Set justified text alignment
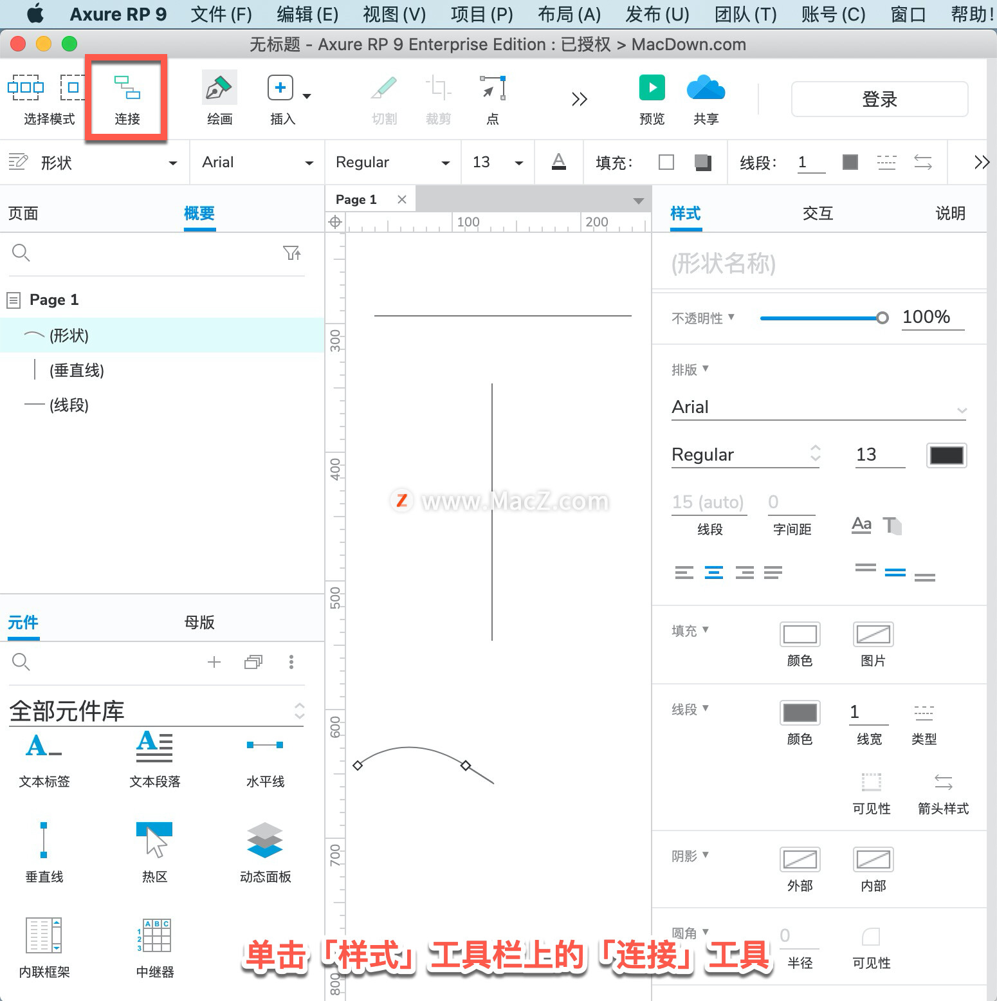 tap(773, 573)
